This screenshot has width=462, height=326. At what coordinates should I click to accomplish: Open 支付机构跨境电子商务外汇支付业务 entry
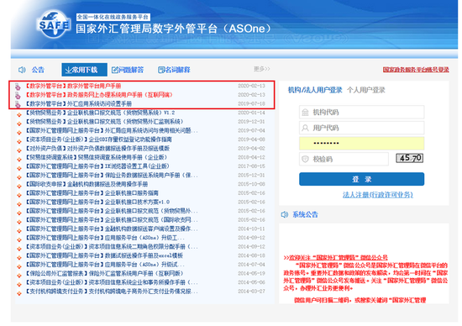click(112, 292)
